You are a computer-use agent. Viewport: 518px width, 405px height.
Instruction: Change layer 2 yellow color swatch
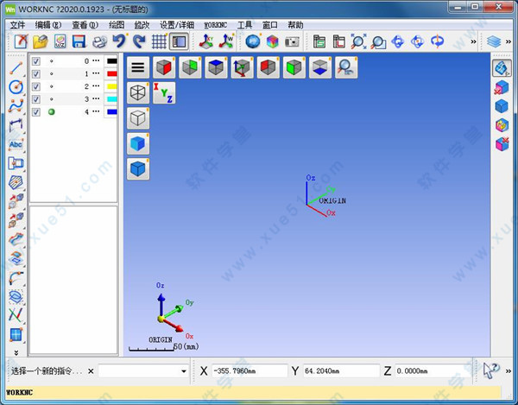pos(111,86)
